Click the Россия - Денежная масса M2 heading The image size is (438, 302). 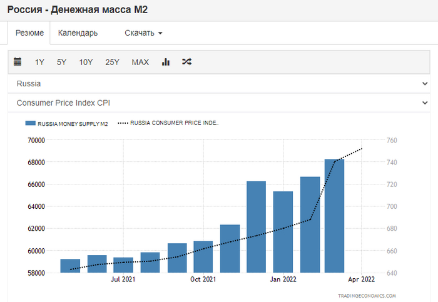coord(78,11)
